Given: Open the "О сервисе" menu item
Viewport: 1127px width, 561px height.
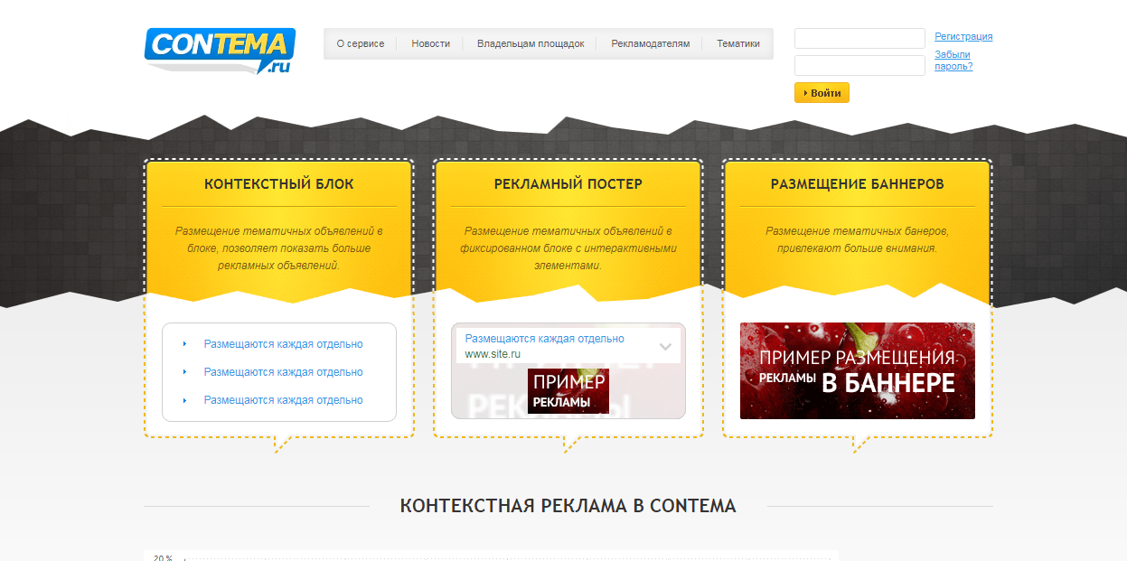Looking at the screenshot, I should (x=360, y=43).
